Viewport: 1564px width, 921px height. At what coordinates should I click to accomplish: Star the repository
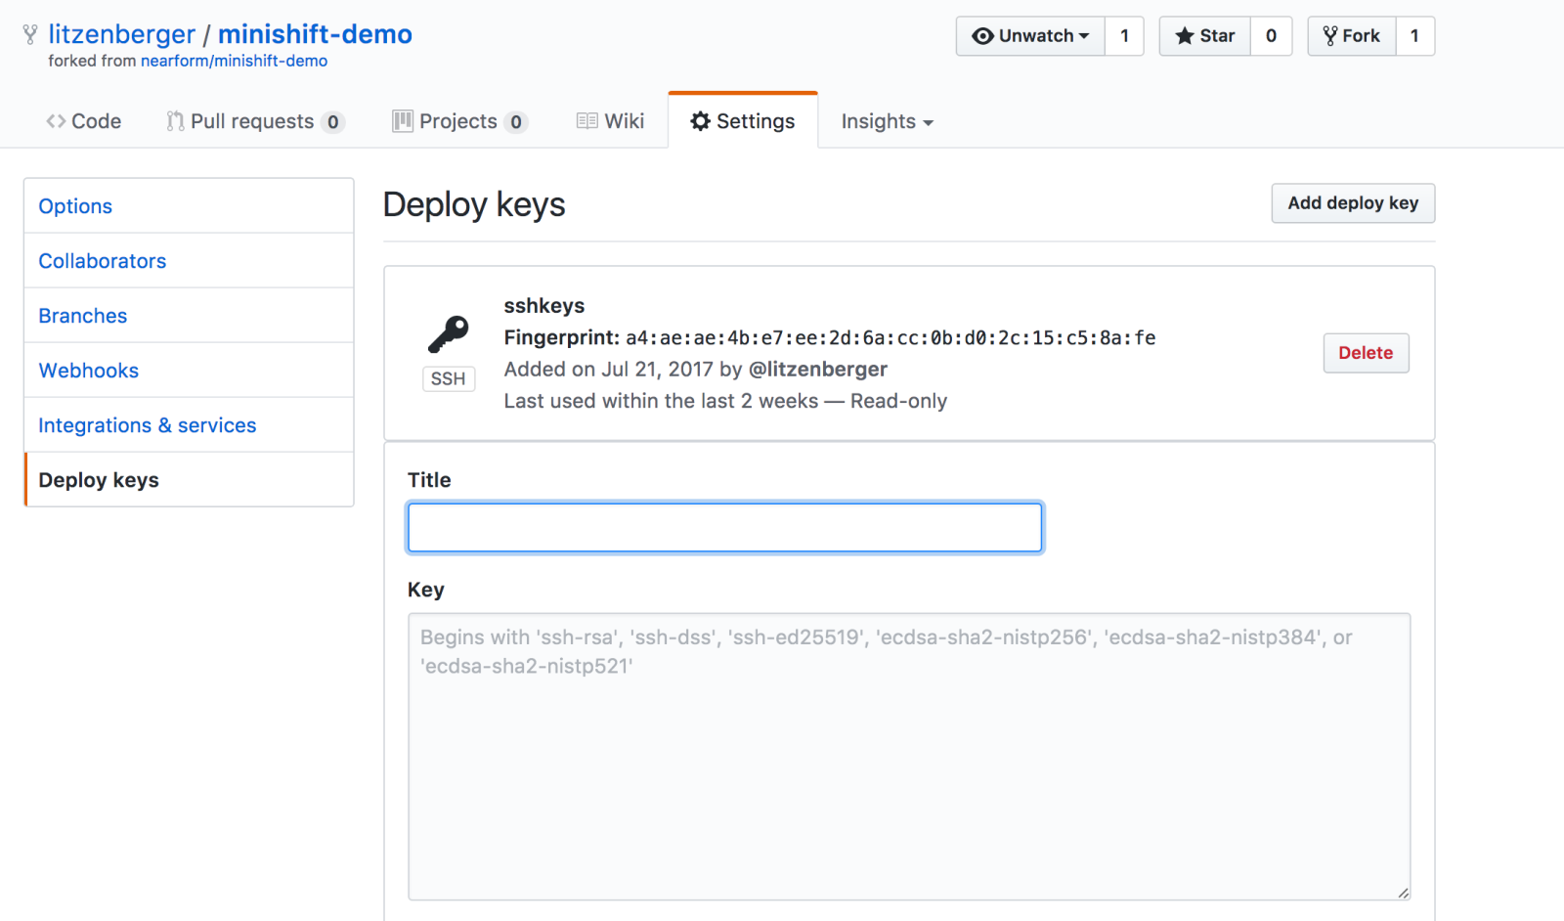tap(1204, 36)
